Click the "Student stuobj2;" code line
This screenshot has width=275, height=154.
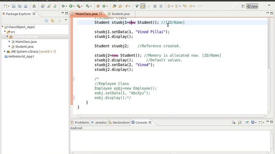112,46
